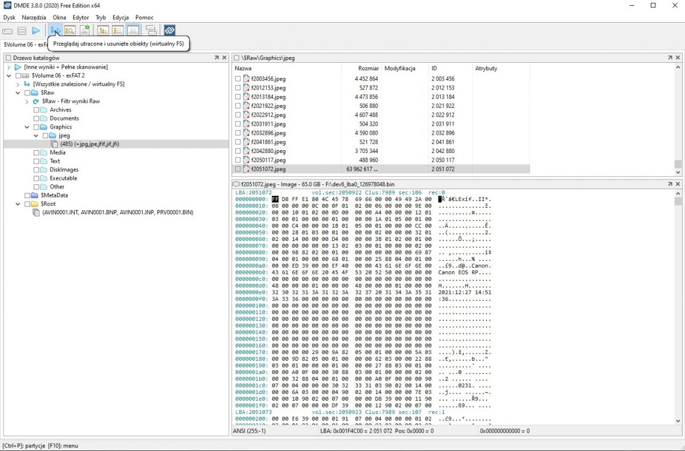Open the partitions list toolbar icon

pyautogui.click(x=22, y=30)
